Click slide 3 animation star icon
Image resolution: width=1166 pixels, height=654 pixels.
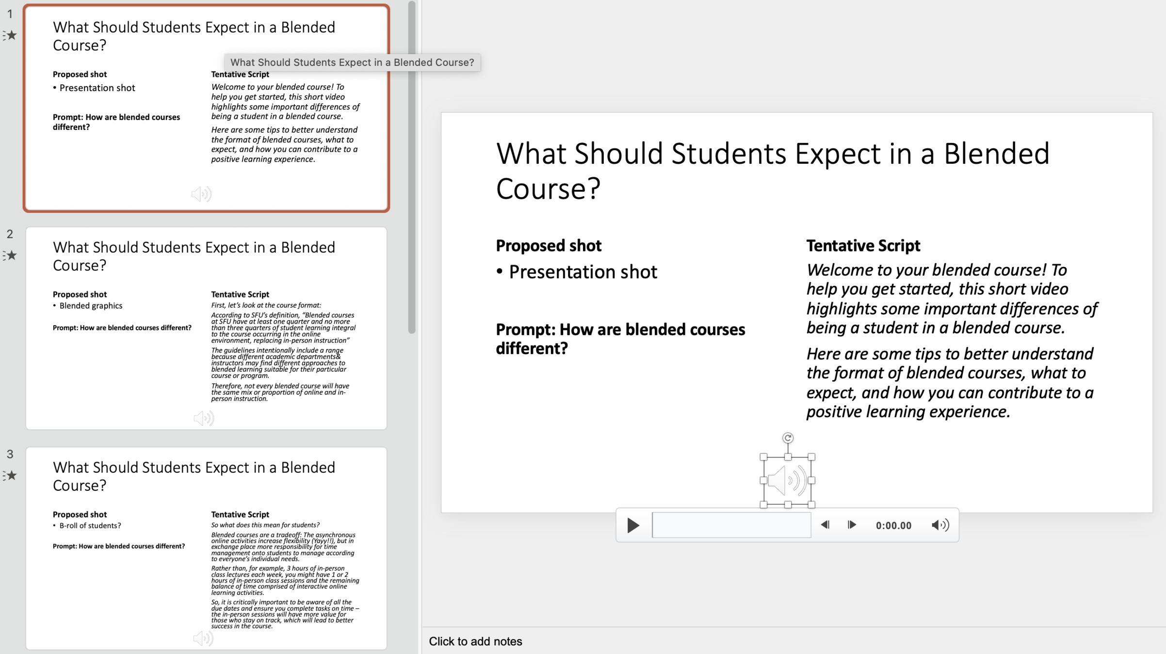click(10, 475)
